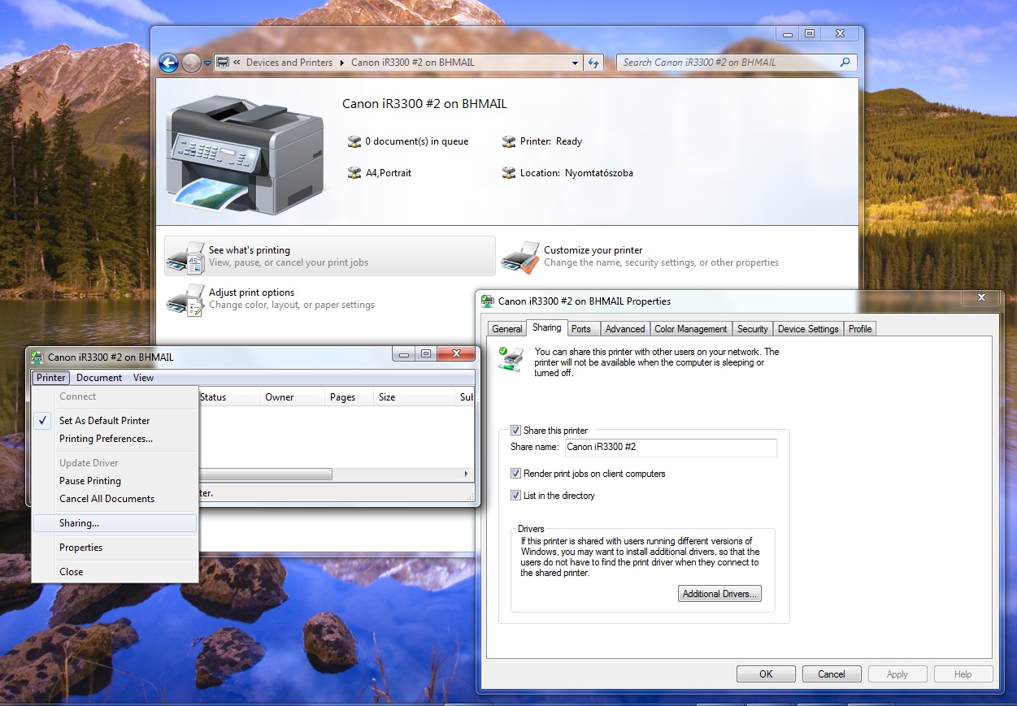Select Close in the Printer menu
The width and height of the screenshot is (1017, 706).
point(115,572)
